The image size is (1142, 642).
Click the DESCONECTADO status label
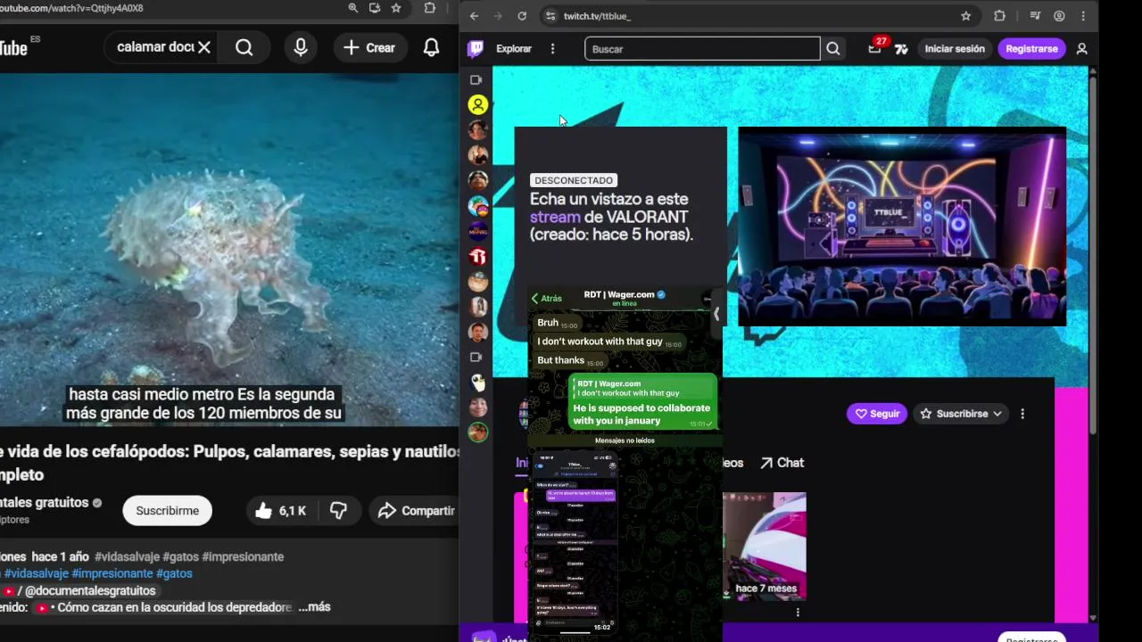point(574,180)
